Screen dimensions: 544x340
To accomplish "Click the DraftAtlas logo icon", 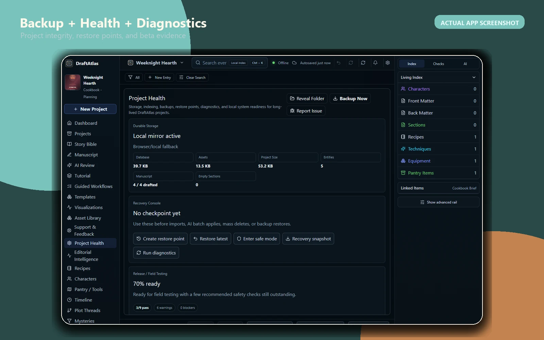I will pyautogui.click(x=69, y=63).
